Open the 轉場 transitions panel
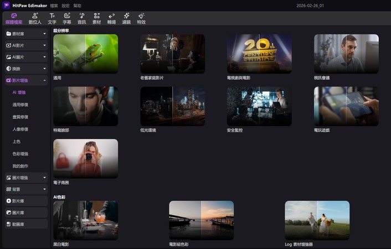 pos(111,19)
